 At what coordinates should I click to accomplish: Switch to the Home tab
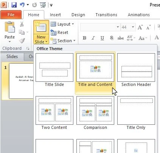[x=34, y=15]
